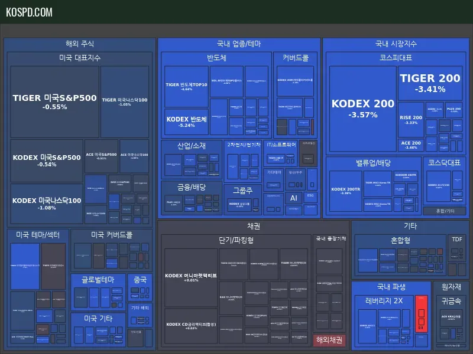Viewport: 473px width, 354px height.
Task: Select the 혼합/기타 group tile
Action: tap(445, 211)
